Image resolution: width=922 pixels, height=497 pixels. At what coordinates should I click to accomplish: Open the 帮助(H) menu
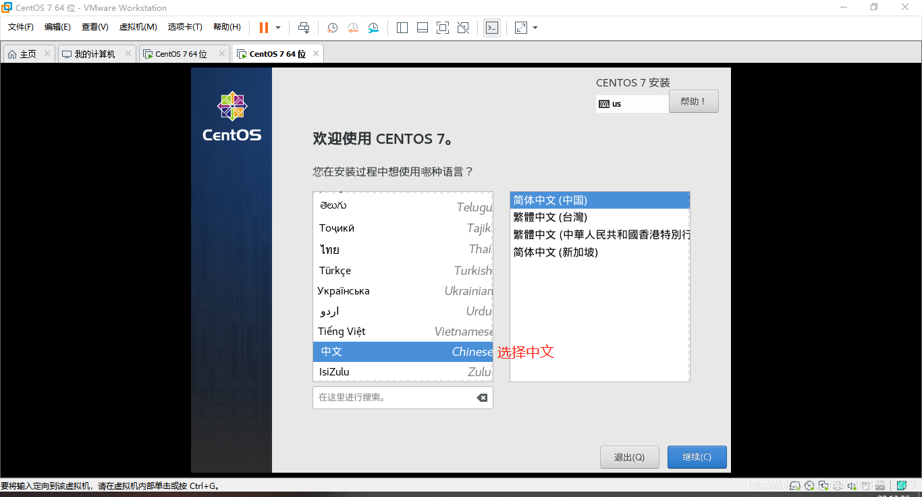click(x=227, y=27)
